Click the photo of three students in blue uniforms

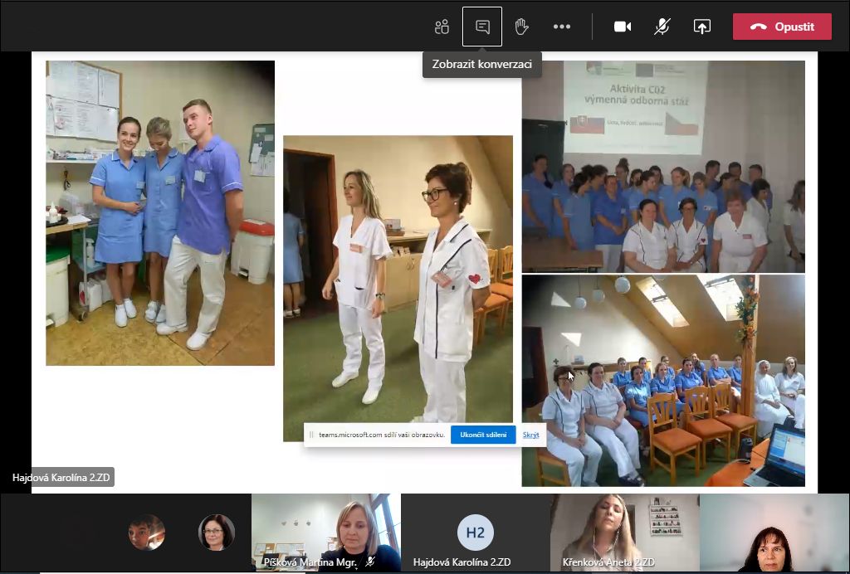pos(160,213)
